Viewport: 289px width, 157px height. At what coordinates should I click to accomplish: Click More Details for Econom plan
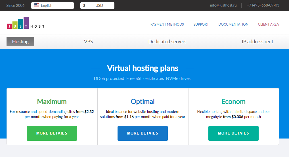pyautogui.click(x=233, y=133)
